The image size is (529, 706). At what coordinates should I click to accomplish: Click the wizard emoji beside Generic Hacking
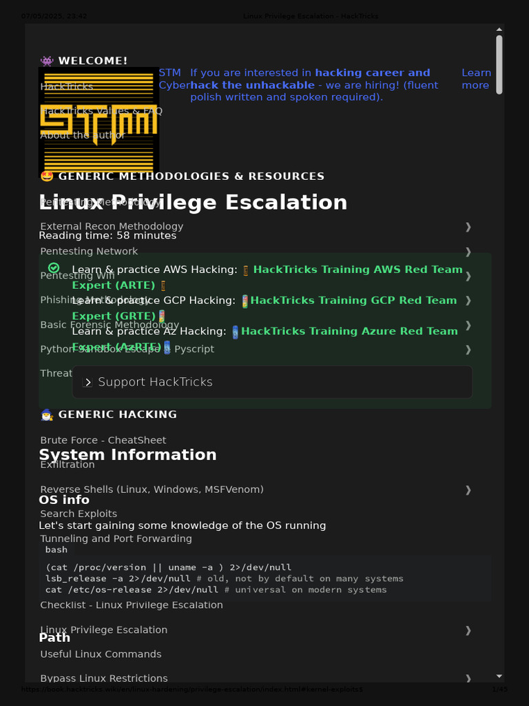[x=47, y=414]
